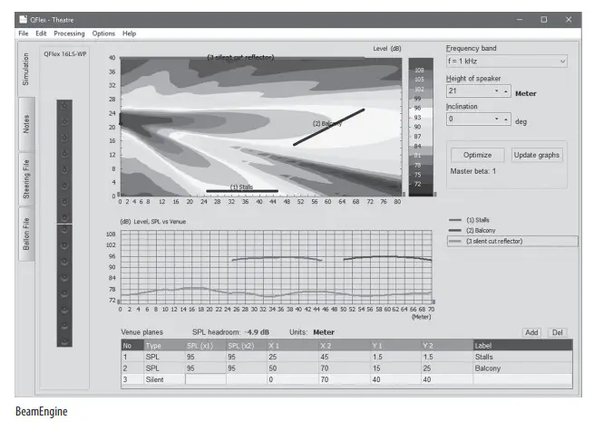Switch to the Ballon File tab
The height and width of the screenshot is (430, 594).
tap(26, 234)
